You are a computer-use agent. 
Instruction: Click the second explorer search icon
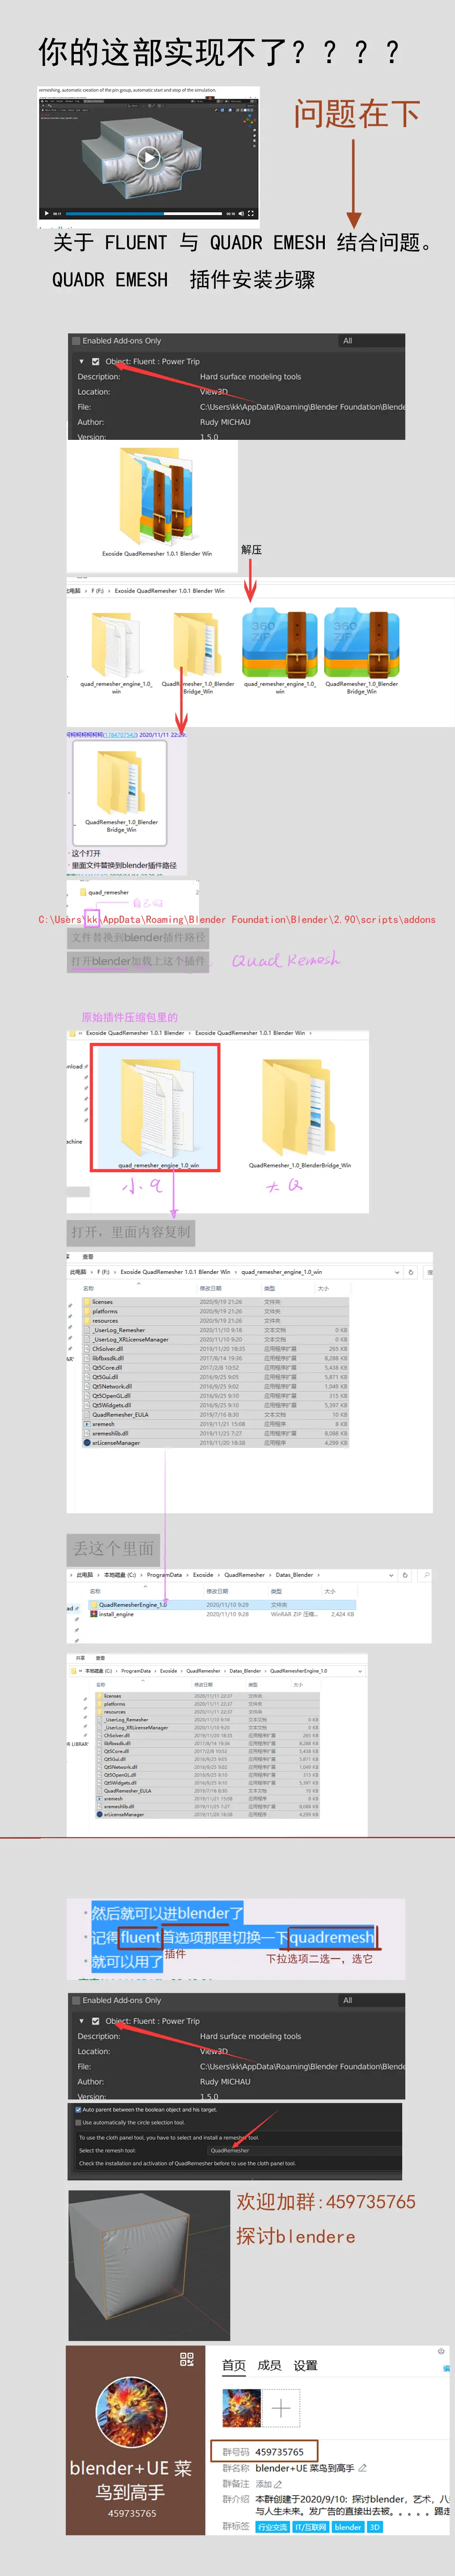(x=426, y=1575)
